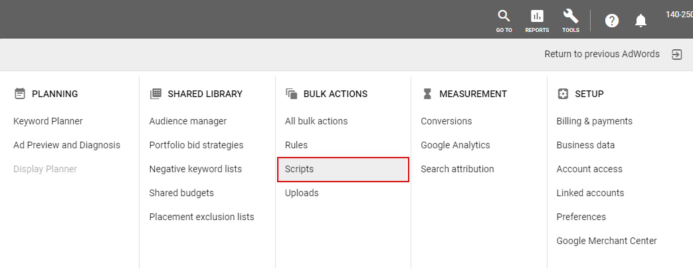This screenshot has width=693, height=272.
Task: Show notifications with the bell icon
Action: pos(641,21)
